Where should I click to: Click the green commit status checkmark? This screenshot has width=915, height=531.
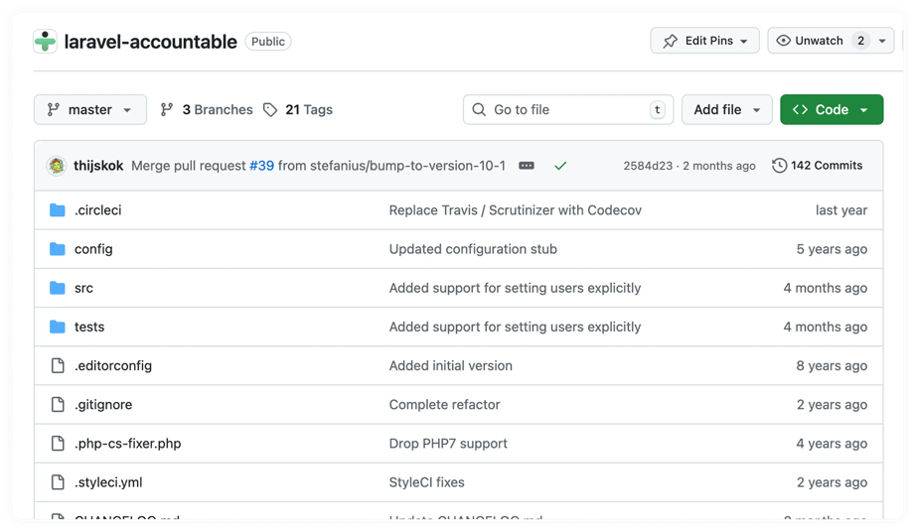[x=560, y=166]
